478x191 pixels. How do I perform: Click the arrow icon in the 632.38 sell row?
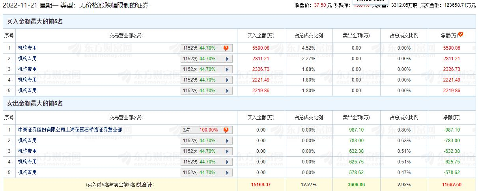click(x=227, y=151)
